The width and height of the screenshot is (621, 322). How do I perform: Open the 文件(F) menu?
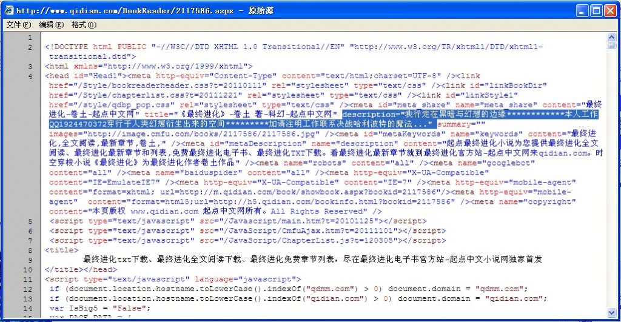point(19,25)
